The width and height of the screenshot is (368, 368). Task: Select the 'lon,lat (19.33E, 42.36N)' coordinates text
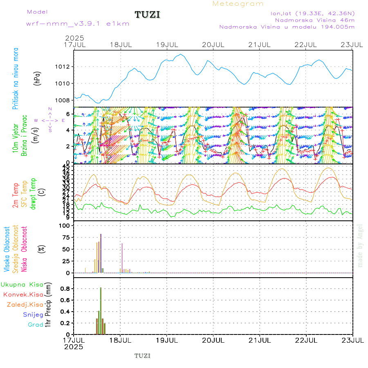point(312,13)
